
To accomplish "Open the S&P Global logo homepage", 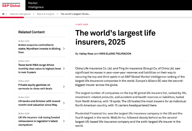I will [x=11, y=5].
